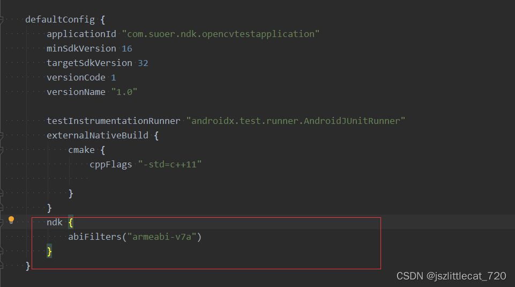Place cursor on the testInstrumentationRunner keyword
This screenshot has height=287, width=515.
(113, 121)
